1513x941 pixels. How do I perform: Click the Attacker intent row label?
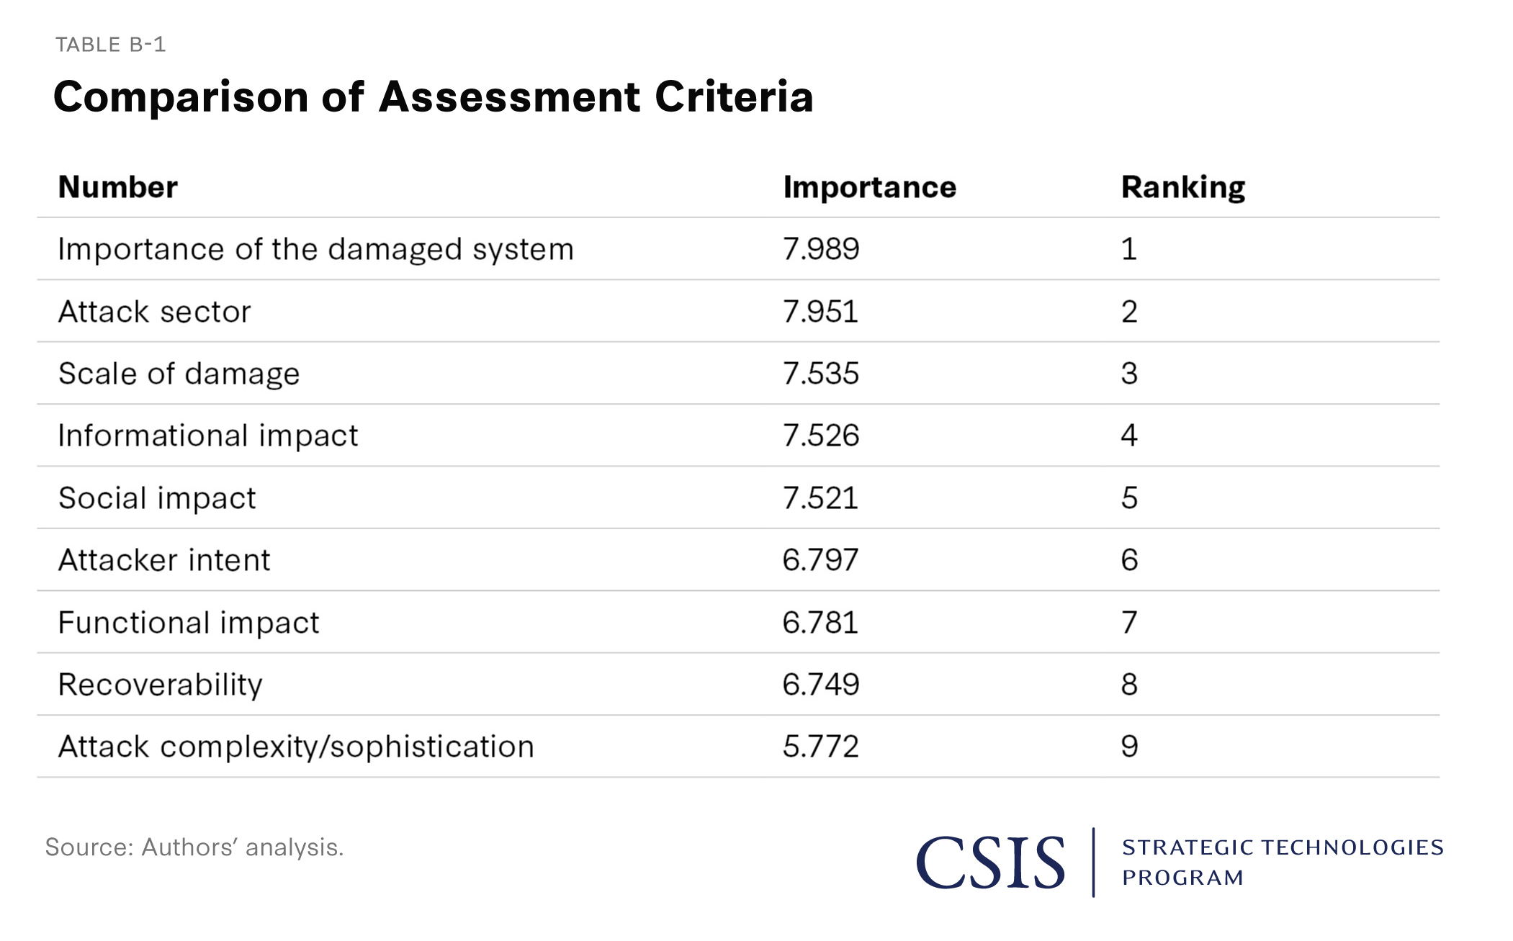click(164, 560)
